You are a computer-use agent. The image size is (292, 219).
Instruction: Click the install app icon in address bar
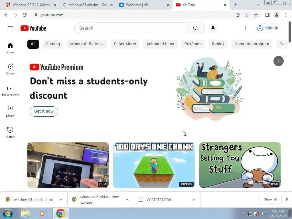[x=238, y=15]
